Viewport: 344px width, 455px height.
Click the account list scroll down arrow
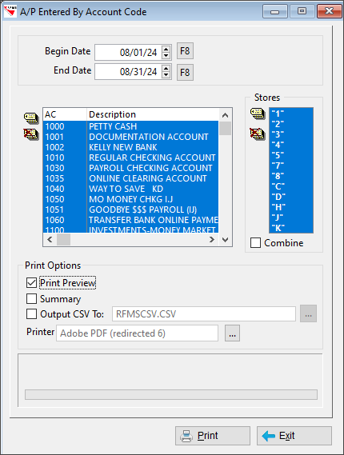click(226, 240)
